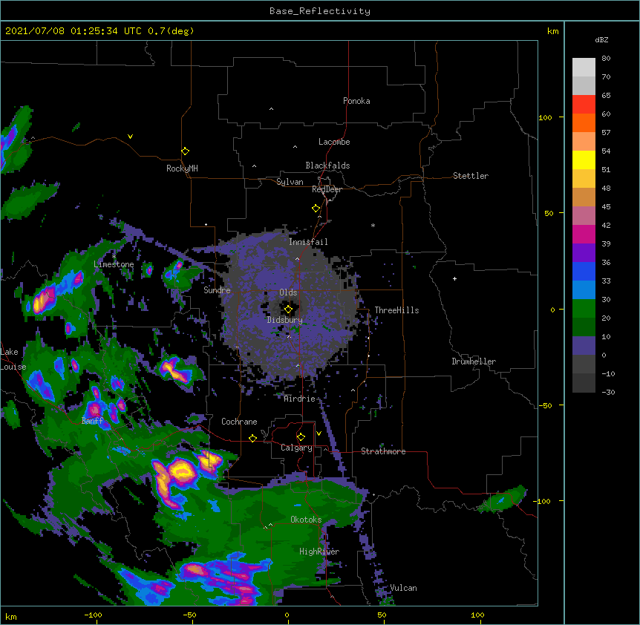Image resolution: width=640 pixels, height=625 pixels.
Task: Click the yellow diamond marker at Olds radar site
Action: tap(288, 310)
